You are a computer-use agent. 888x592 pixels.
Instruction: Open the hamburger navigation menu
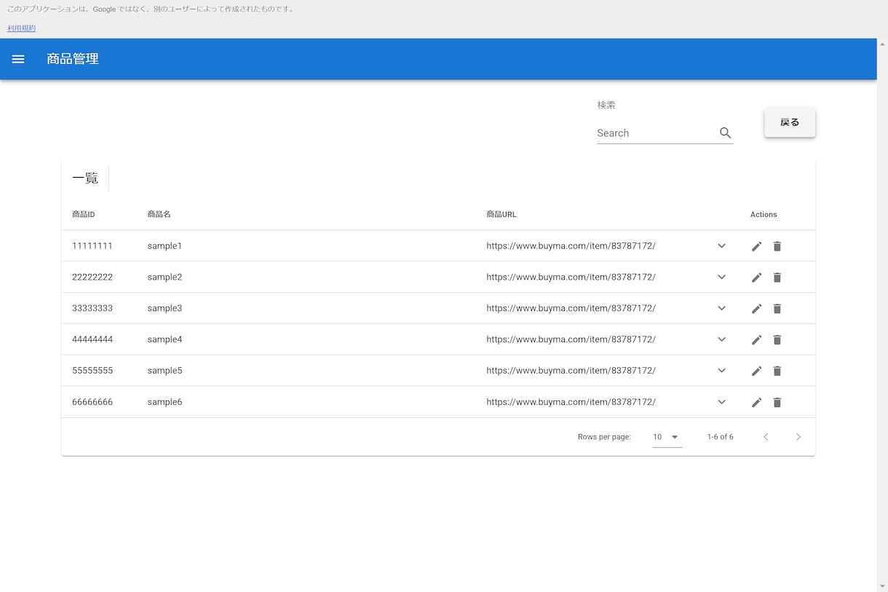[x=18, y=59]
